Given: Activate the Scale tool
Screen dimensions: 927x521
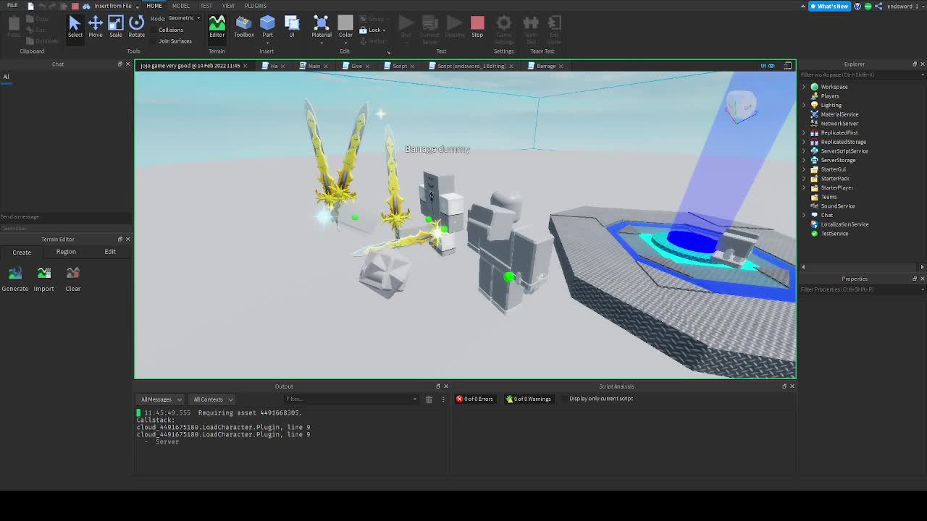Looking at the screenshot, I should [116, 26].
